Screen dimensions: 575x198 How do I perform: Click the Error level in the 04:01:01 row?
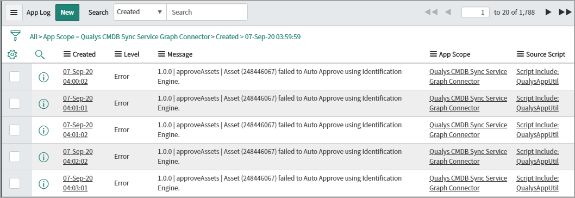[x=121, y=103]
